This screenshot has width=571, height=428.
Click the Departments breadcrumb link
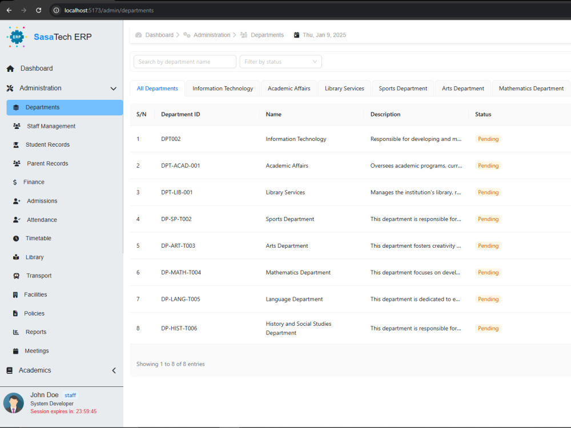point(267,35)
